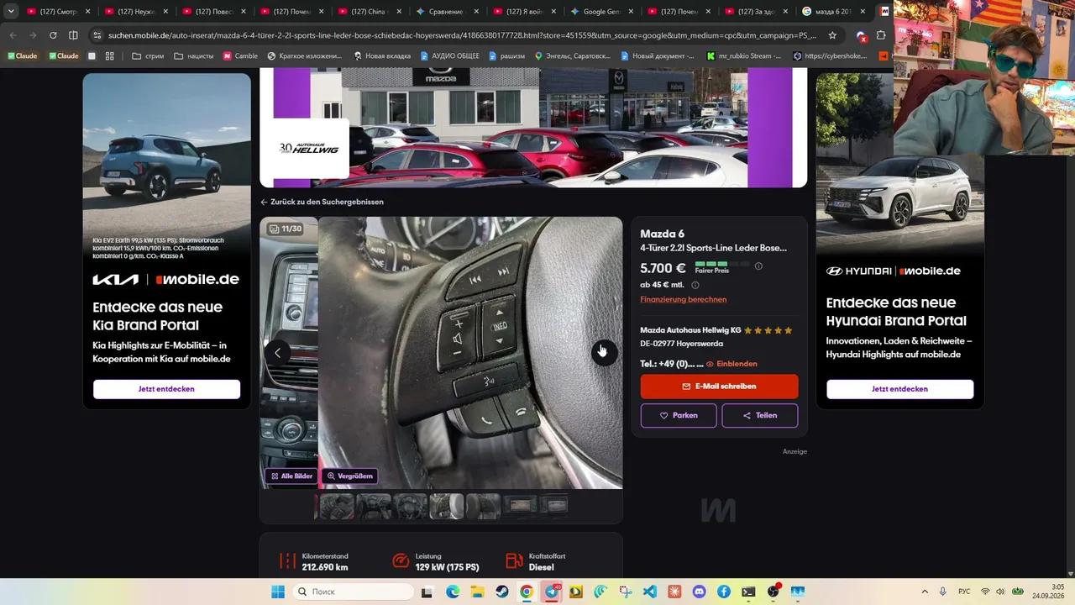Switch the input language indicator 'РУС'

pos(965,592)
